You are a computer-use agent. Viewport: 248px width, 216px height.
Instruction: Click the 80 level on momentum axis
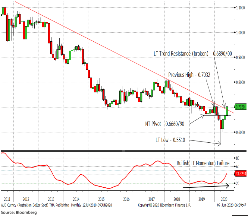click(238, 158)
